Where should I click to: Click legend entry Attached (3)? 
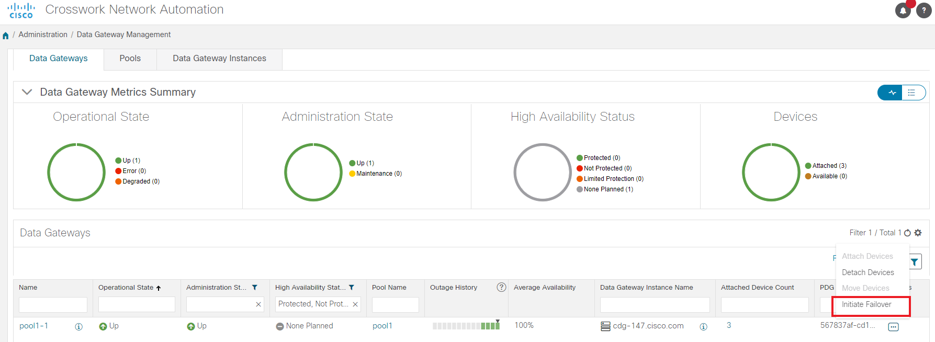pyautogui.click(x=826, y=166)
